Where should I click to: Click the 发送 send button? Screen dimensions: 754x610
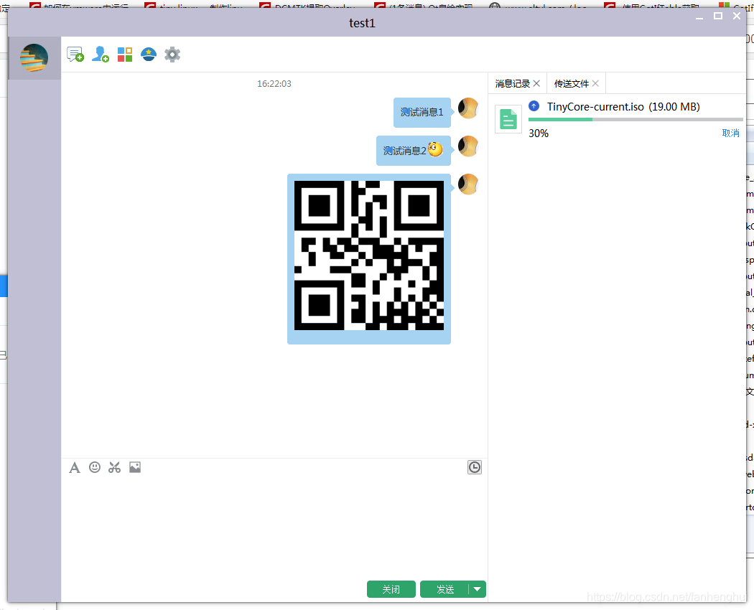pos(445,589)
